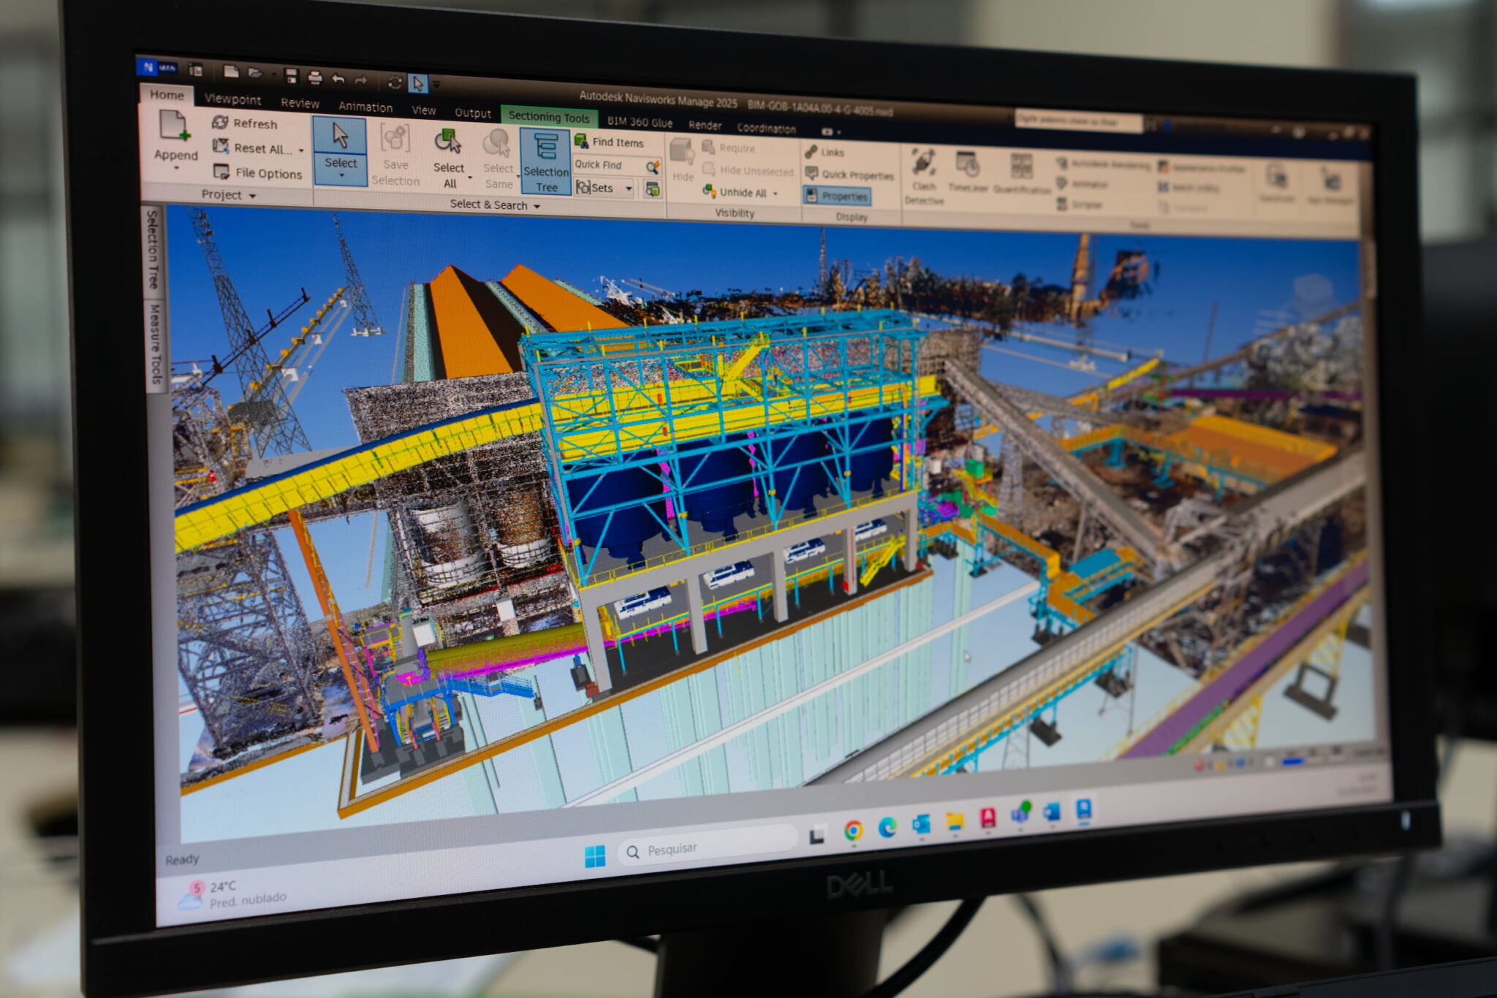Select the Sectioning Tools tab
Screen dimensions: 1497x998
pyautogui.click(x=548, y=117)
